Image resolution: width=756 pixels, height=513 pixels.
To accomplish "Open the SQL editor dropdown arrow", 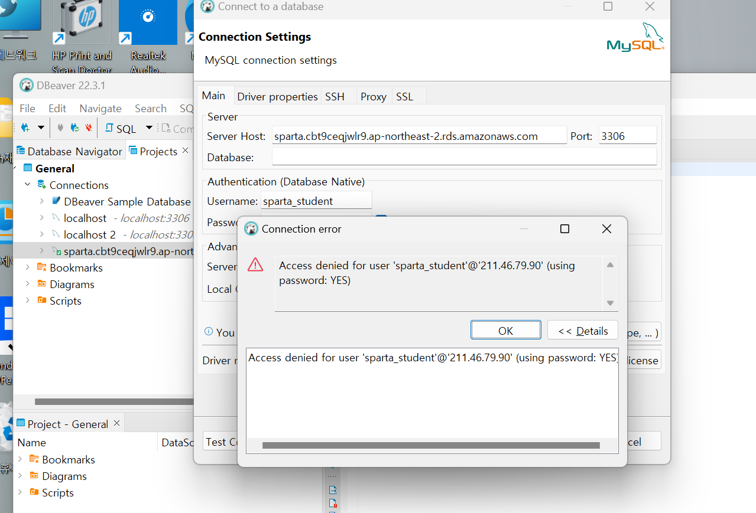I will coord(149,128).
